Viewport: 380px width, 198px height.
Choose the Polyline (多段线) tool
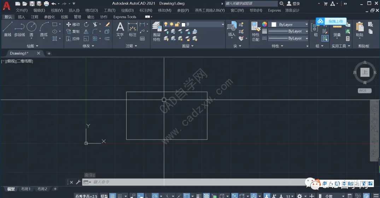(x=19, y=29)
